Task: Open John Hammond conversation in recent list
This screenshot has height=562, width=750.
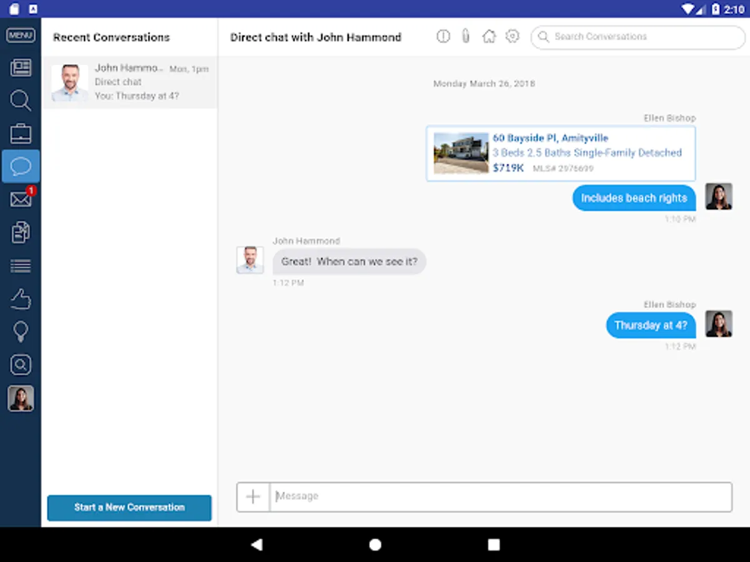Action: click(x=130, y=82)
